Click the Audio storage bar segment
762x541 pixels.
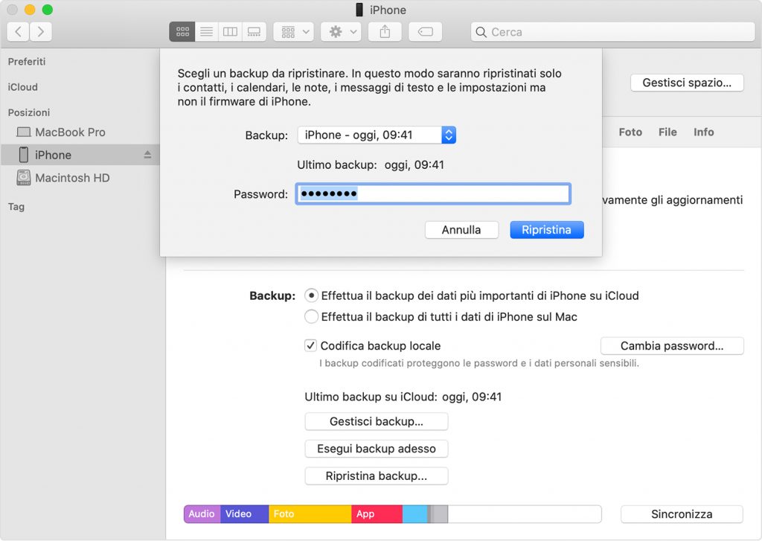[x=202, y=514]
